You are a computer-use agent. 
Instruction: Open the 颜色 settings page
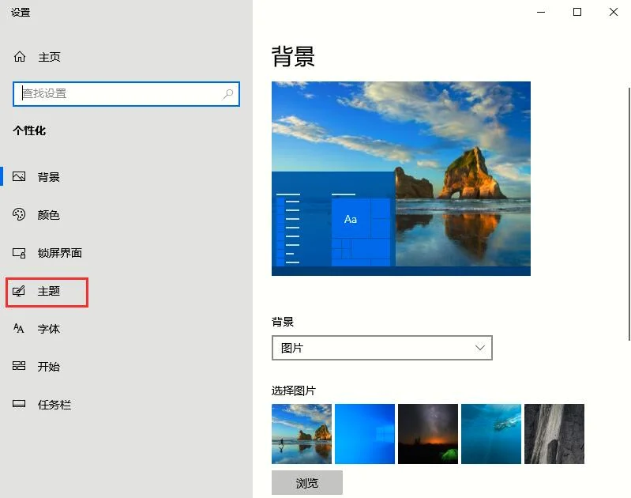(49, 215)
